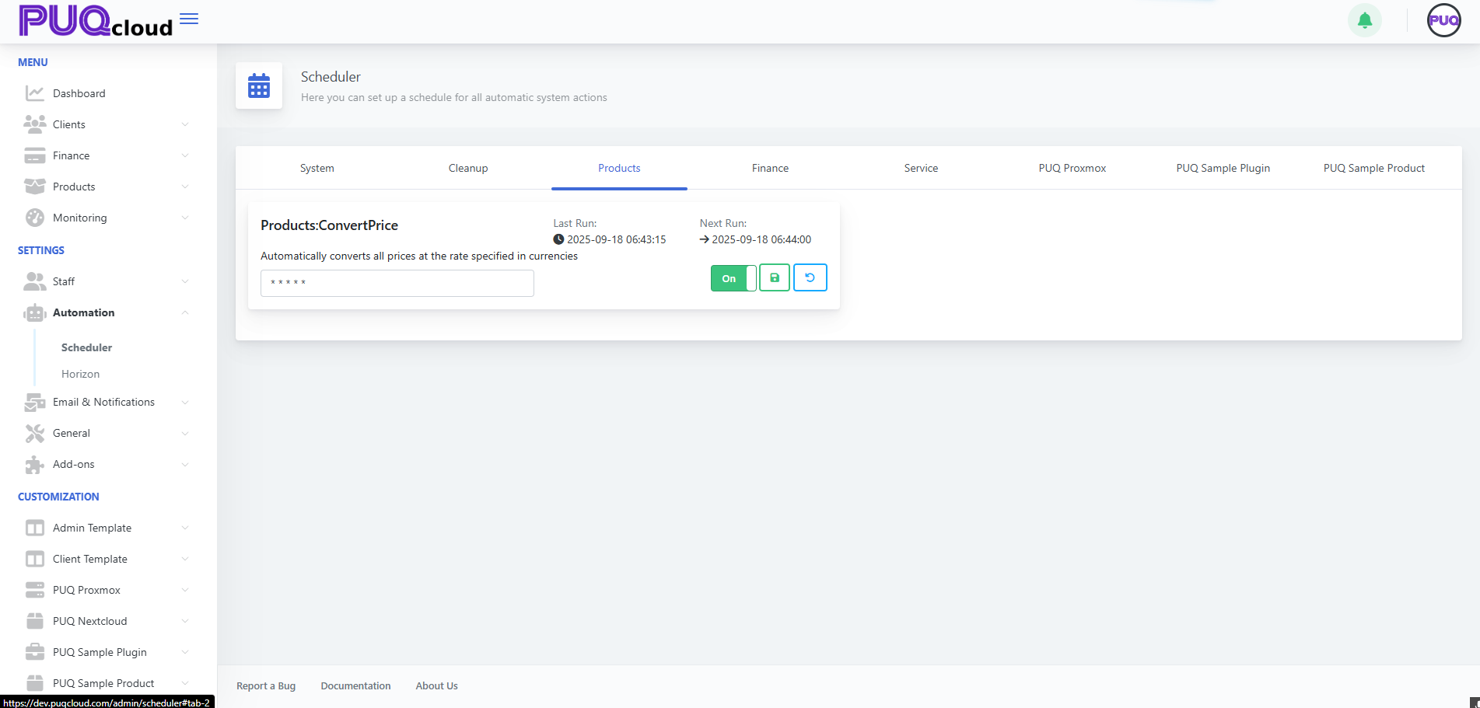1480x708 pixels.
Task: Expand the PUQ Nextcloud sidebar chevron
Action: (185, 621)
